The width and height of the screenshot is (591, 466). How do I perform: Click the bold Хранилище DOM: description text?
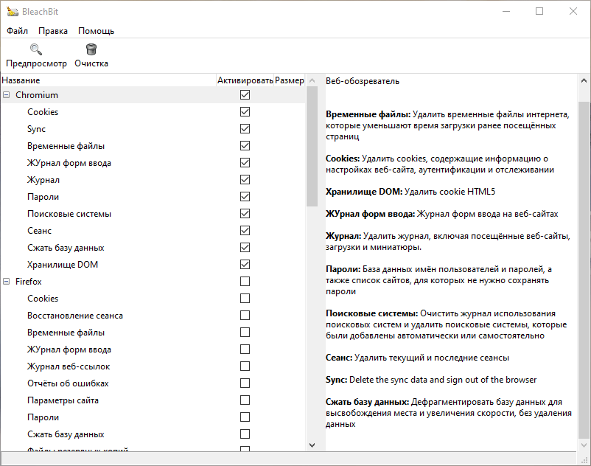click(x=364, y=192)
